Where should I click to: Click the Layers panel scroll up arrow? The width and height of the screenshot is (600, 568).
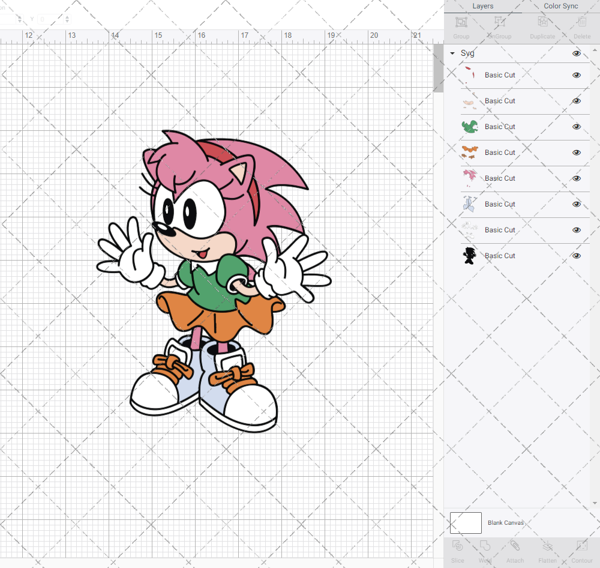coord(594,50)
